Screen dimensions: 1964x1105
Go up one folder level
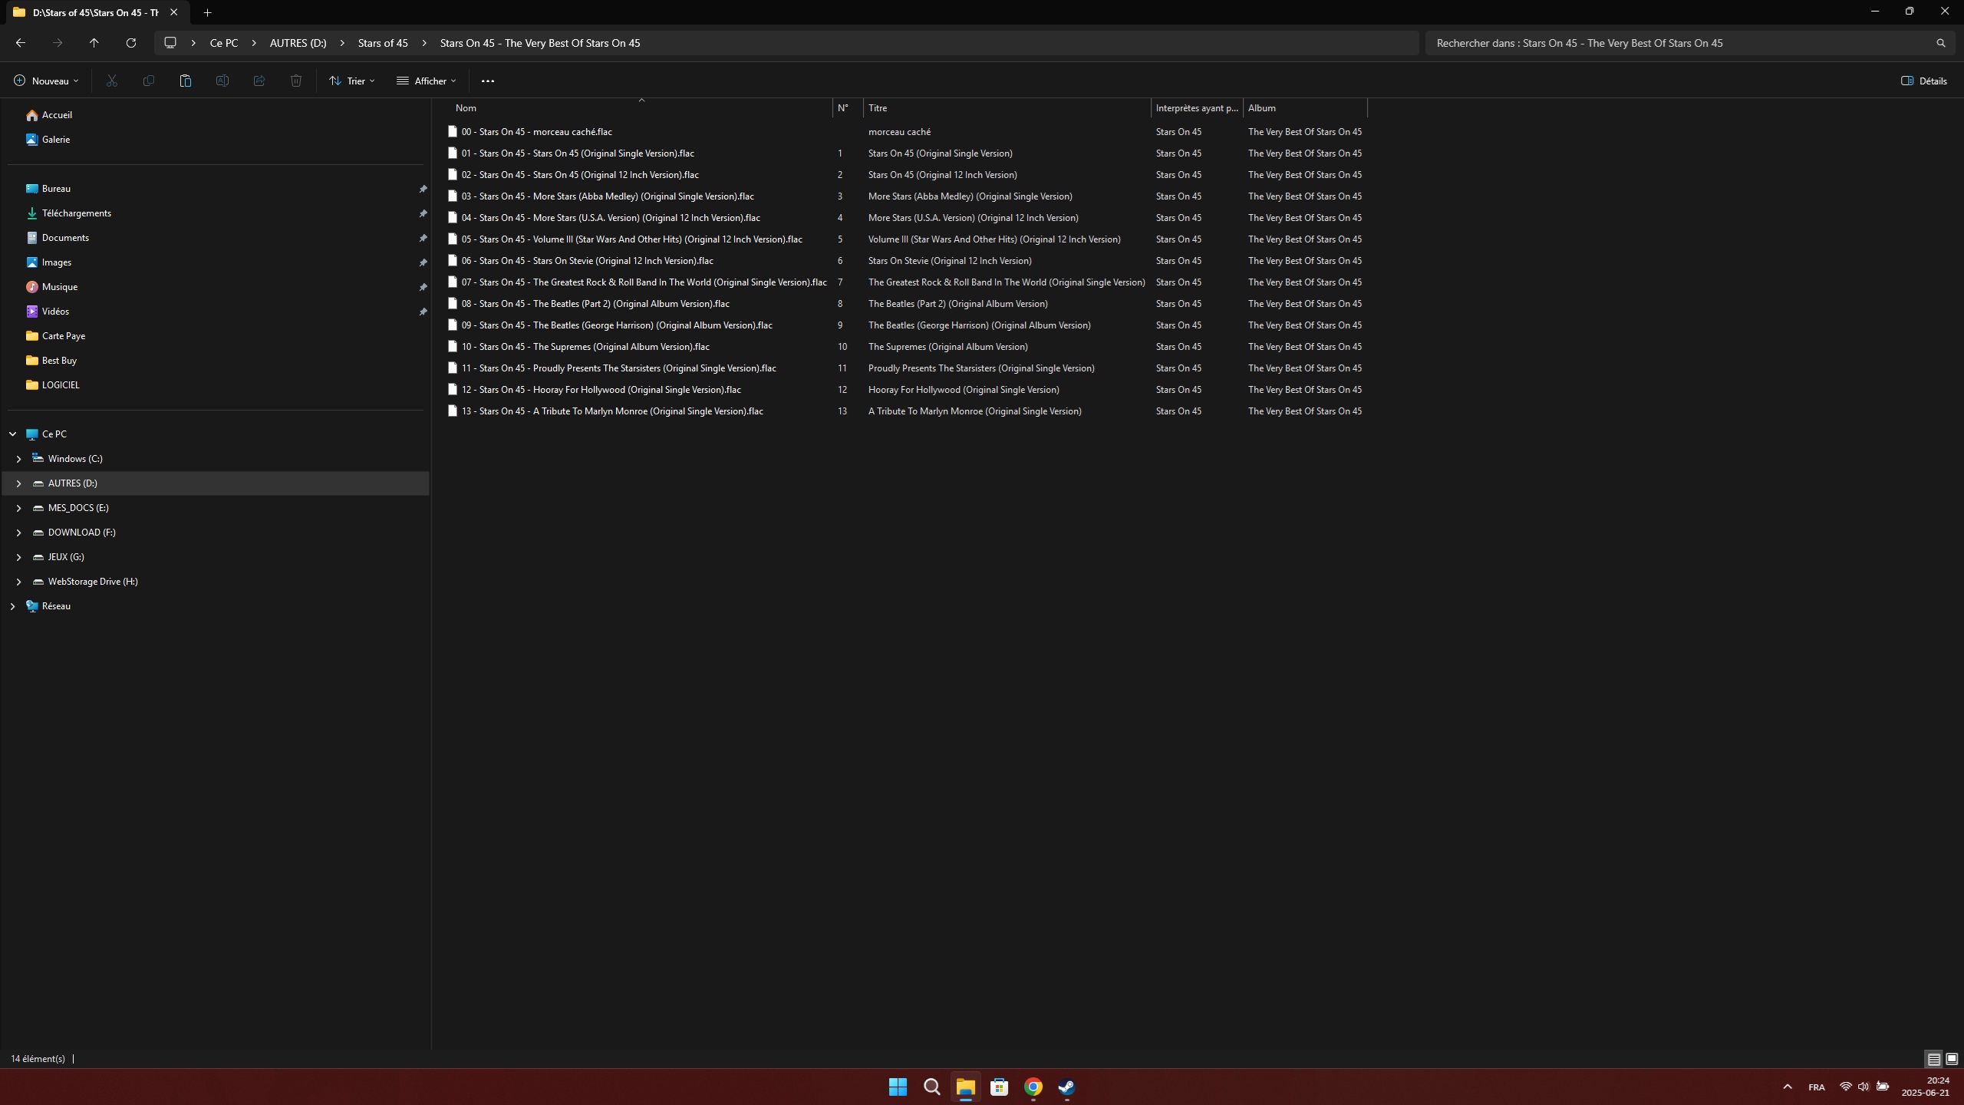click(94, 43)
